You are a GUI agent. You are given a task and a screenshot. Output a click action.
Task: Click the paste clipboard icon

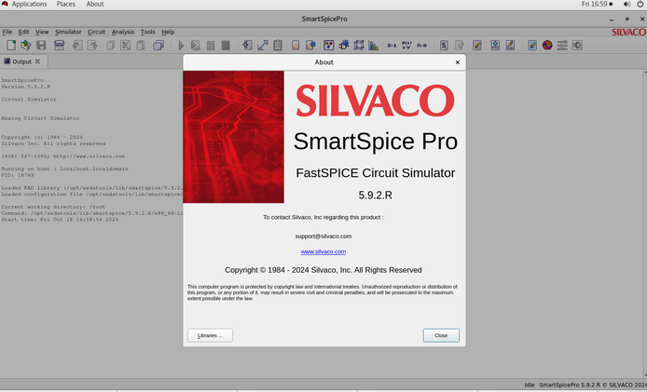click(x=140, y=46)
